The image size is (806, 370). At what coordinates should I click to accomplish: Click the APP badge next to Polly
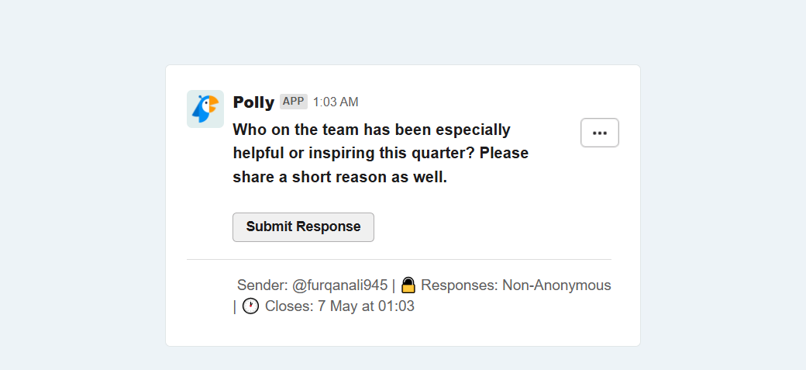pyautogui.click(x=294, y=102)
